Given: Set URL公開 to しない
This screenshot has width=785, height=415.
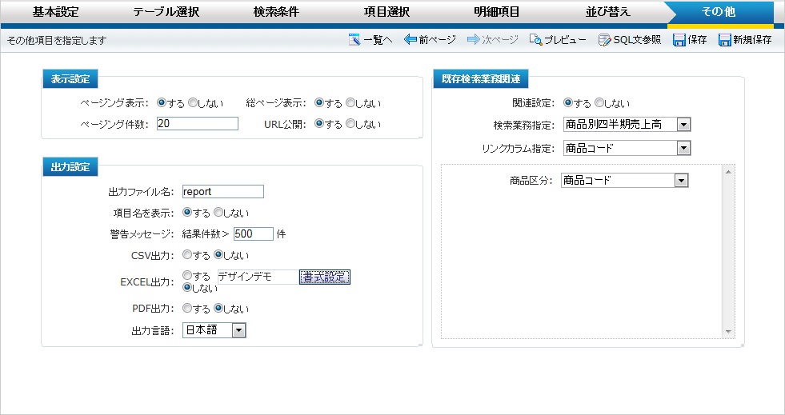Looking at the screenshot, I should pyautogui.click(x=350, y=123).
